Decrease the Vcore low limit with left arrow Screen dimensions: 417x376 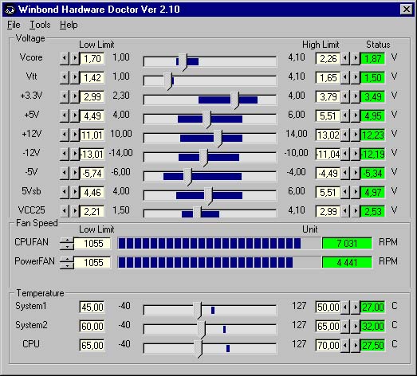click(x=65, y=58)
